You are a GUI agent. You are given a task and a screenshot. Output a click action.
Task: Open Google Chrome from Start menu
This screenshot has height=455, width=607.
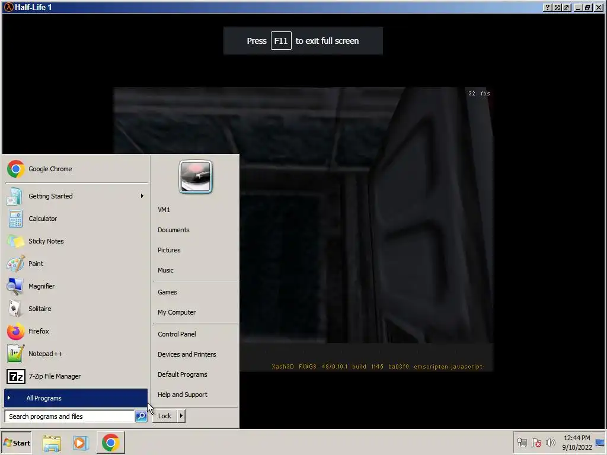point(76,169)
